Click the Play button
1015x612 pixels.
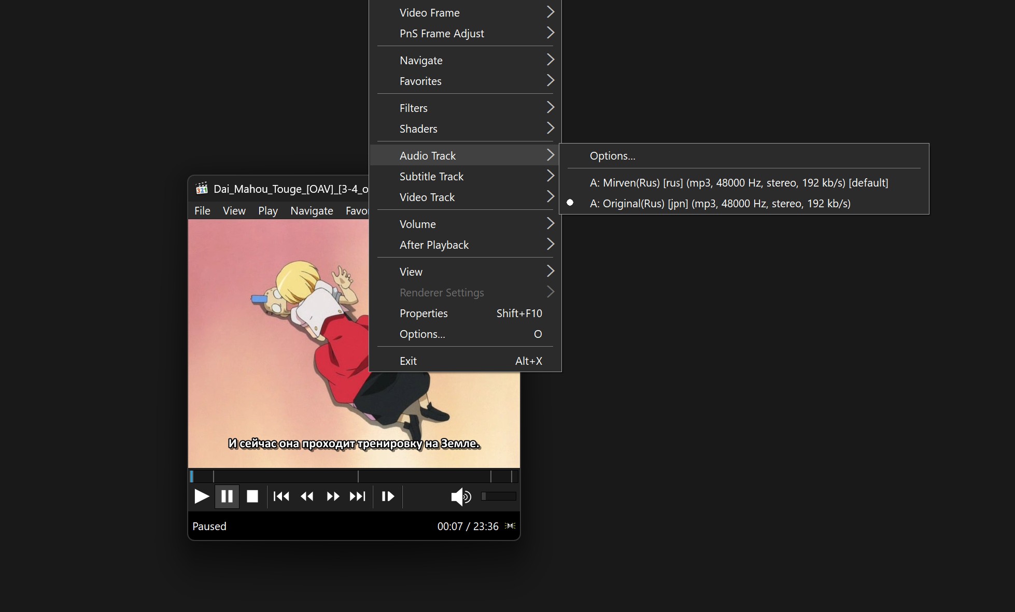pyautogui.click(x=201, y=496)
